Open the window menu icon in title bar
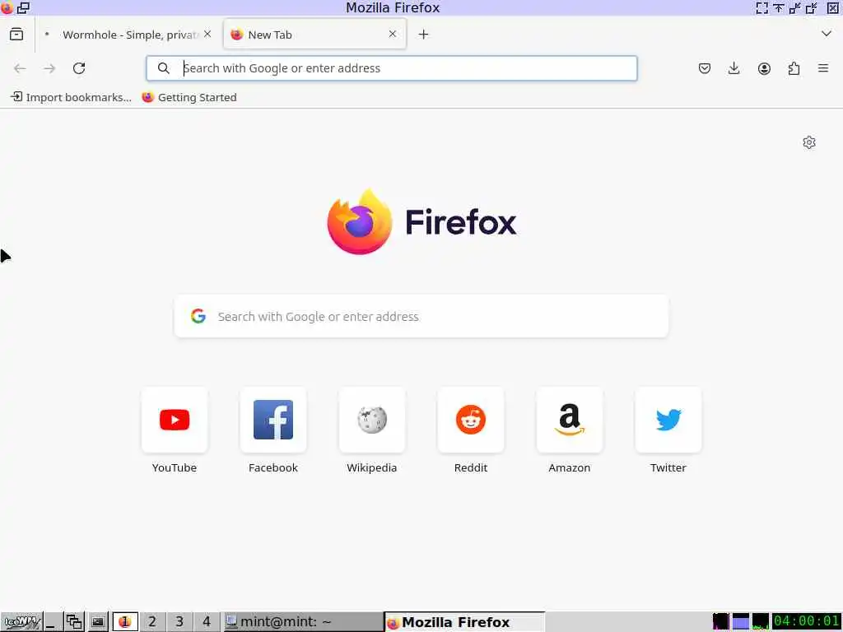Viewport: 843px width, 632px height. pyautogui.click(x=7, y=7)
